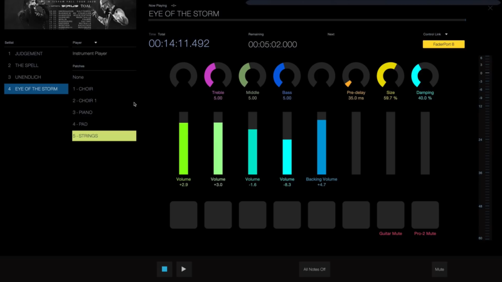Select the 4 - PAD patch
Screen dimensions: 502x282
click(x=104, y=124)
